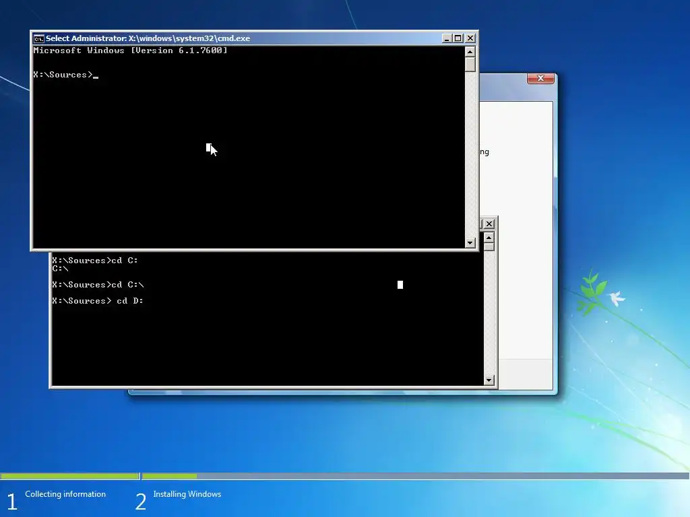Click the background cmd scroll down arrow

coord(489,380)
